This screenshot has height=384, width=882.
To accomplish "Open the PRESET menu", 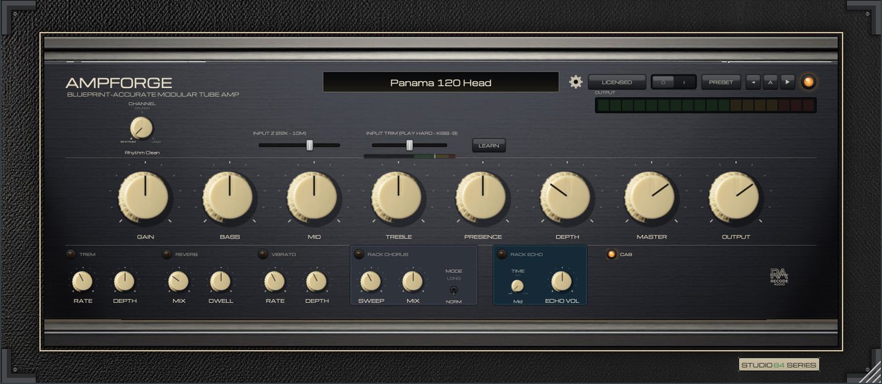I will tap(721, 82).
